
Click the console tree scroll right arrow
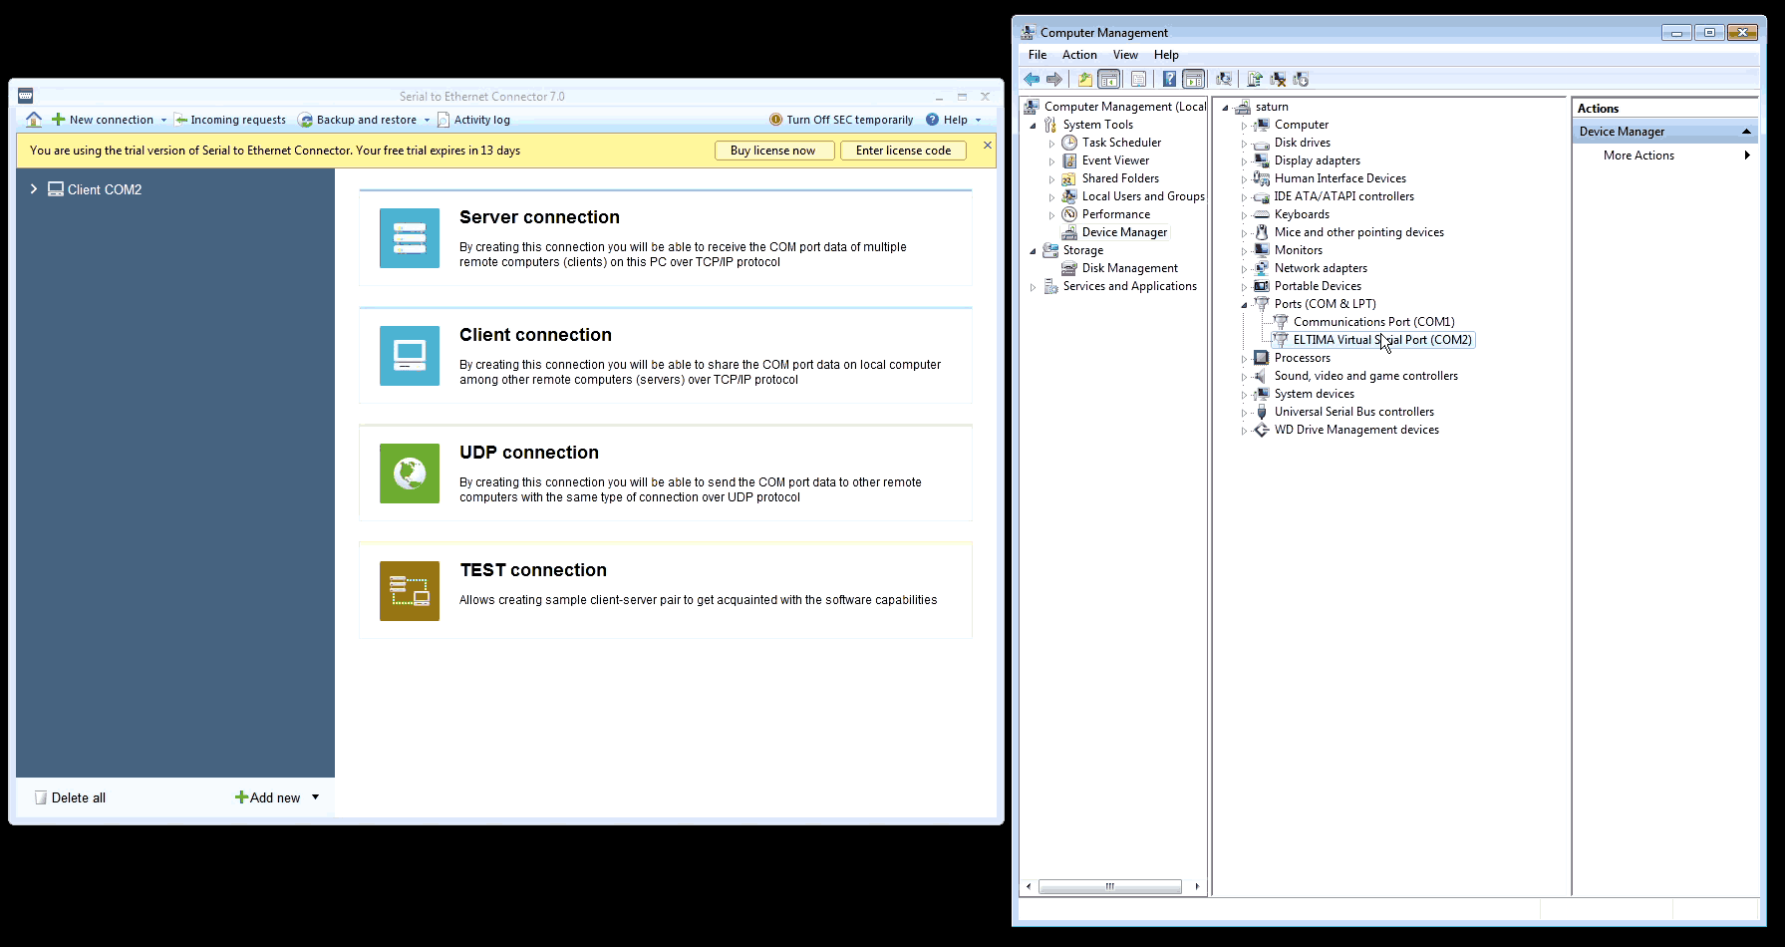tap(1197, 886)
